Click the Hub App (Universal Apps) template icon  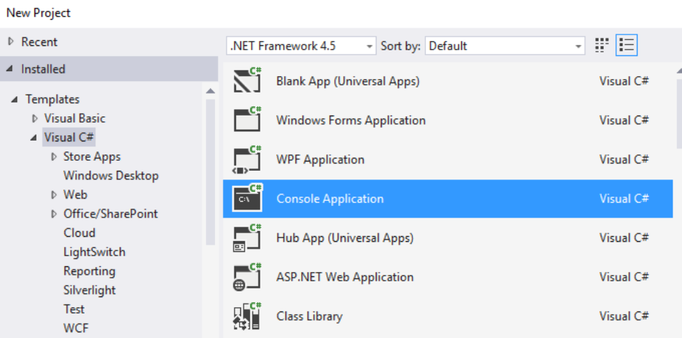click(247, 238)
